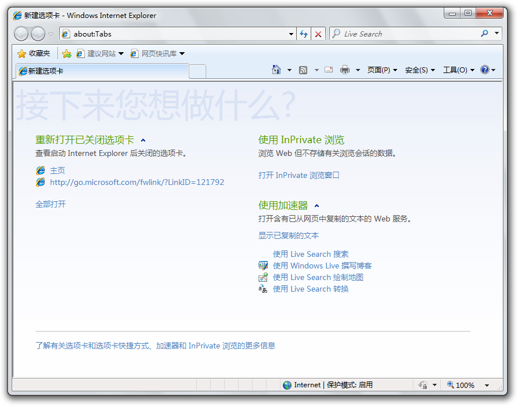This screenshot has height=407, width=518.
Task: Open the more information link at bottom
Action: [x=155, y=346]
